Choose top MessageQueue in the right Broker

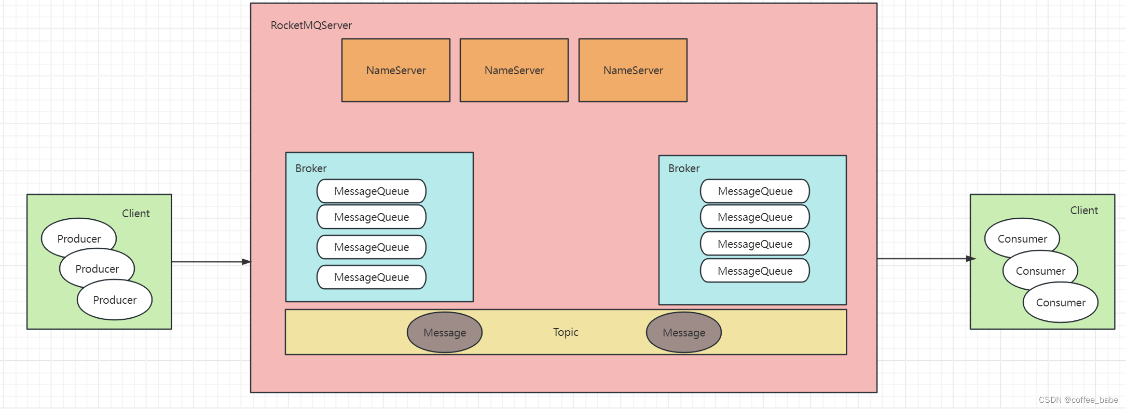(755, 191)
